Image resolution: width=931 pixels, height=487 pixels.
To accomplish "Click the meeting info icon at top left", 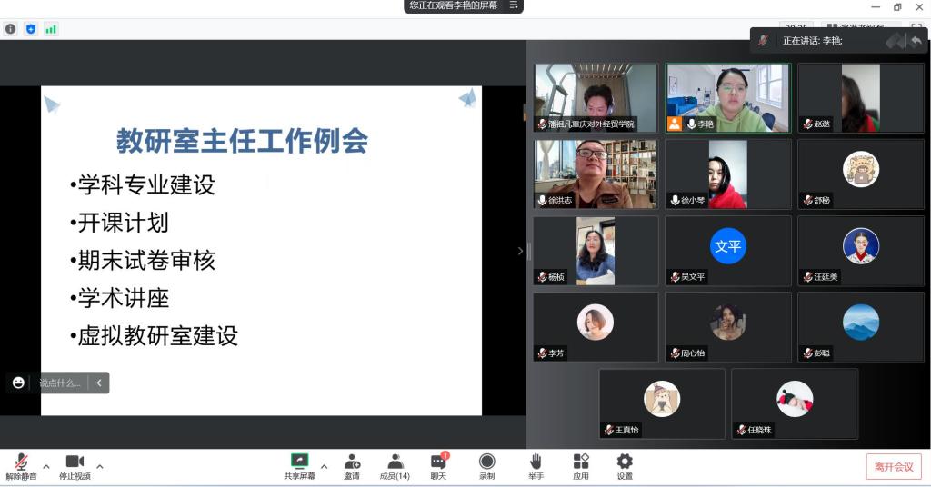I will (x=11, y=29).
